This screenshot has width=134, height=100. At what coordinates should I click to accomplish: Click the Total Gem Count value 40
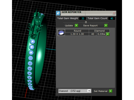[112, 18]
